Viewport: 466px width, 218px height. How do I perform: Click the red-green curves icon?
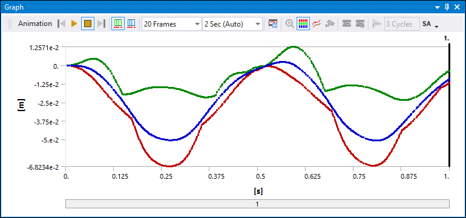point(316,24)
